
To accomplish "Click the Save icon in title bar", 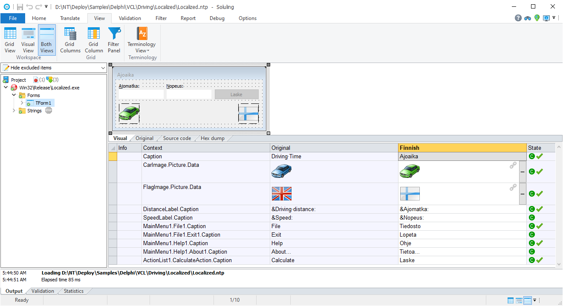I will pos(20,7).
